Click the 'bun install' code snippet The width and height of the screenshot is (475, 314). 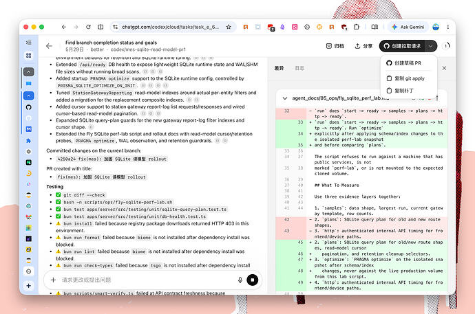point(78,223)
